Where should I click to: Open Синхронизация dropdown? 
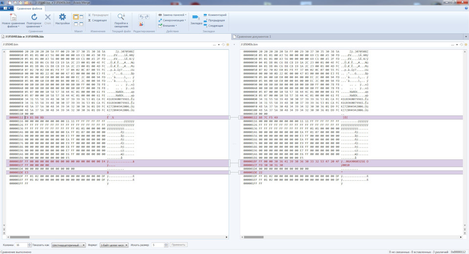tap(172, 21)
